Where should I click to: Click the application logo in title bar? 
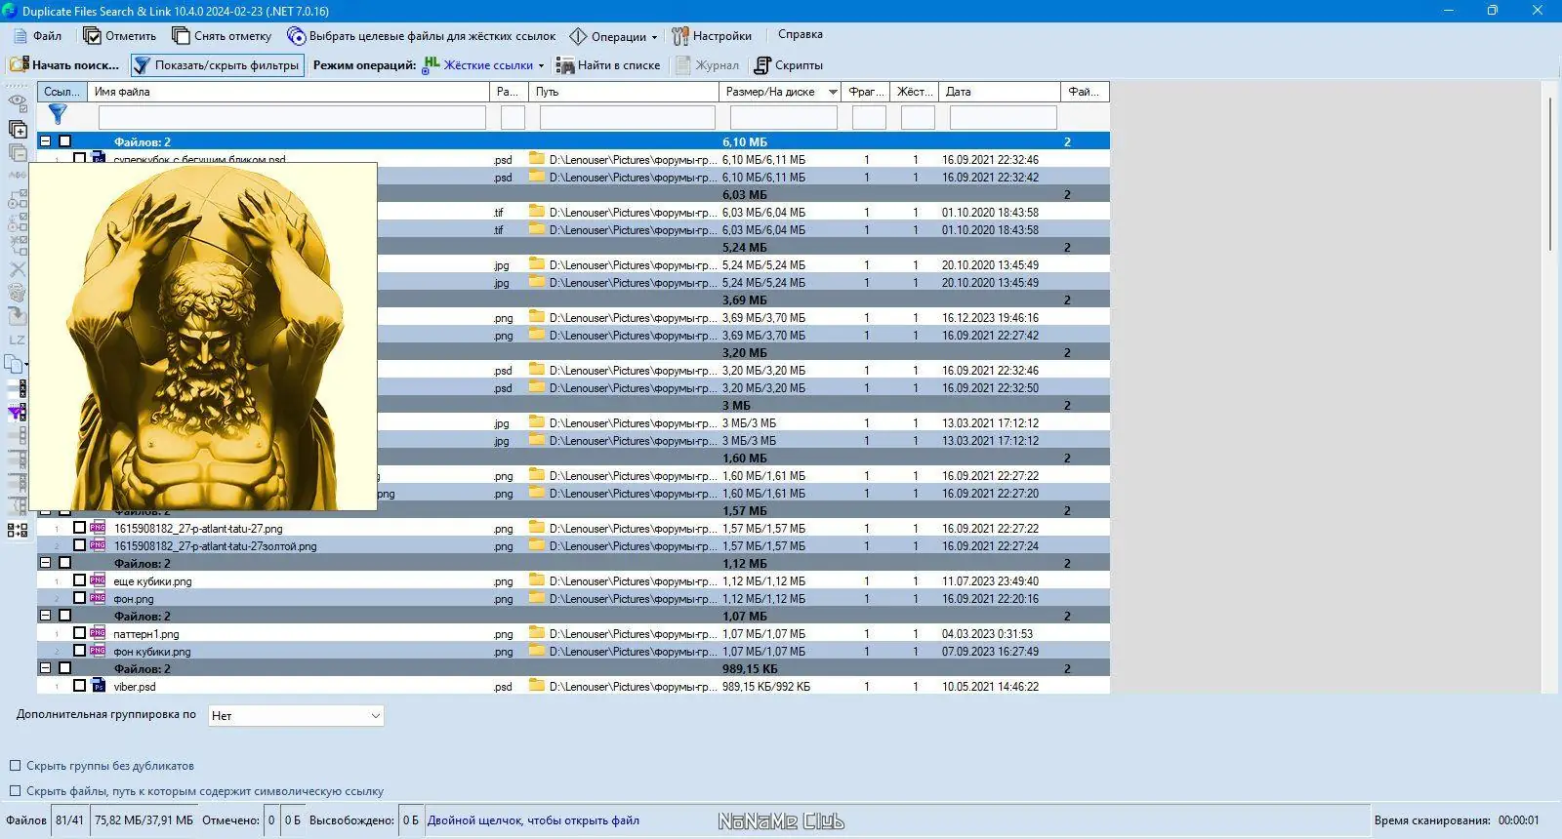click(x=10, y=11)
